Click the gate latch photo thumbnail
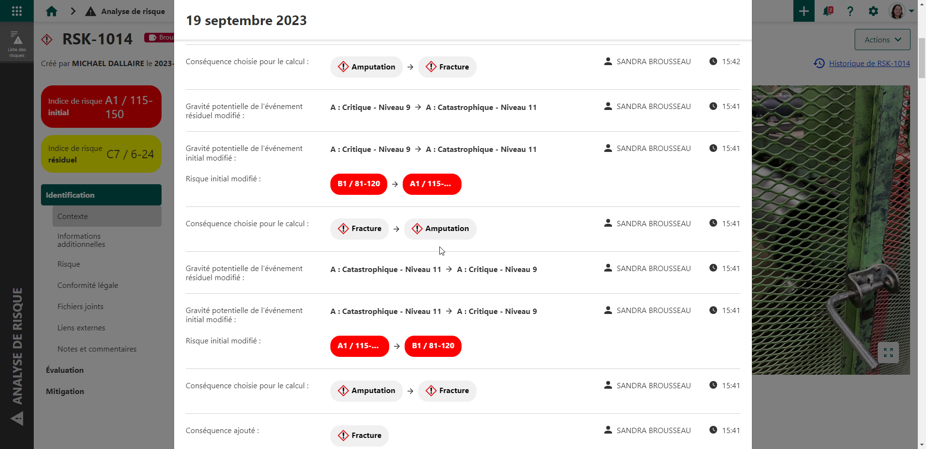Screen dimensions: 926x449 pyautogui.click(x=831, y=230)
